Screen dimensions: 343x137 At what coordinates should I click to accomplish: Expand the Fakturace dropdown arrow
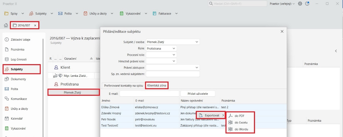pos(176,13)
